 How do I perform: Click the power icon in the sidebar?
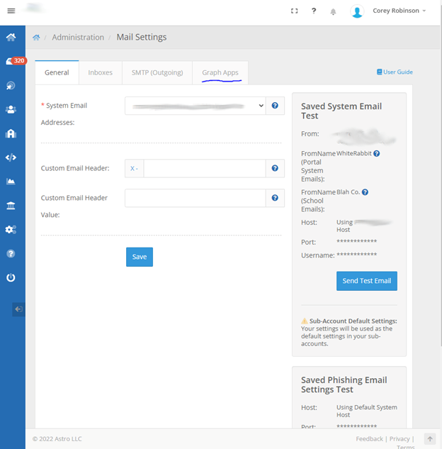pyautogui.click(x=11, y=277)
